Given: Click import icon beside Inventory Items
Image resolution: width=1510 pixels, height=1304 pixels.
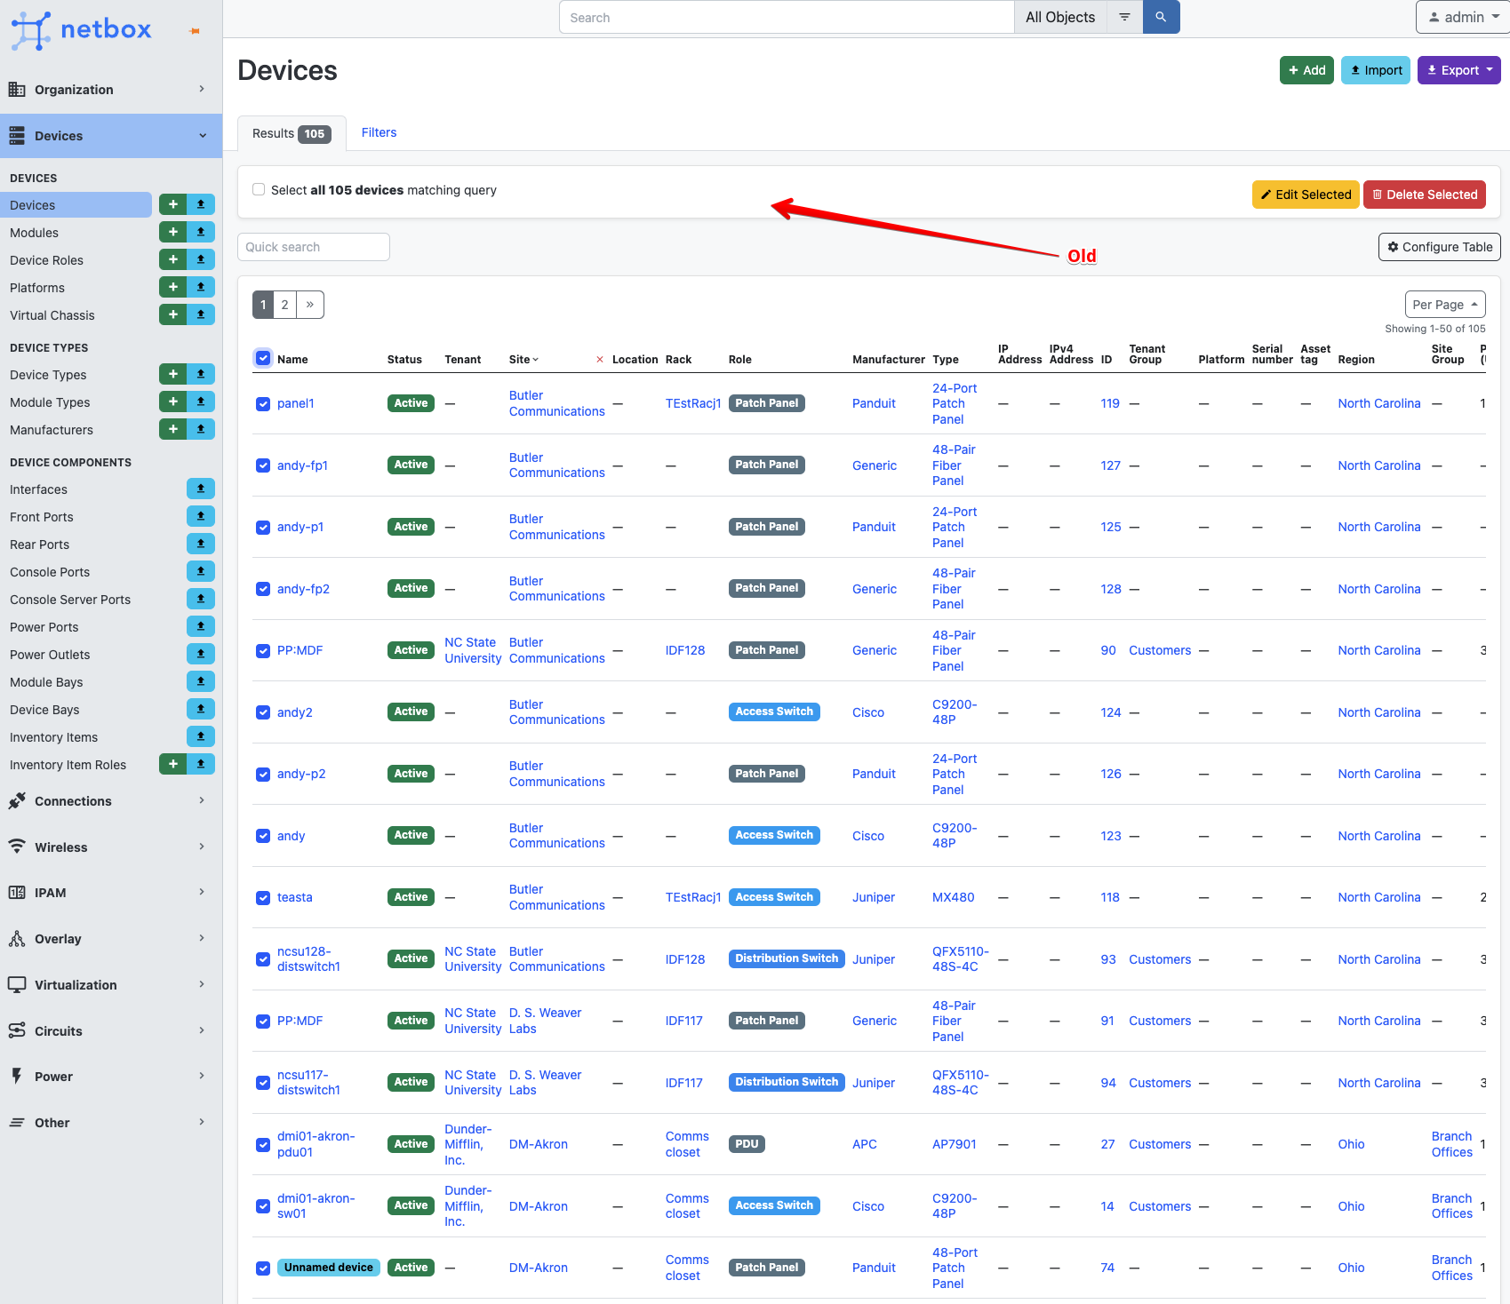Looking at the screenshot, I should coord(201,737).
